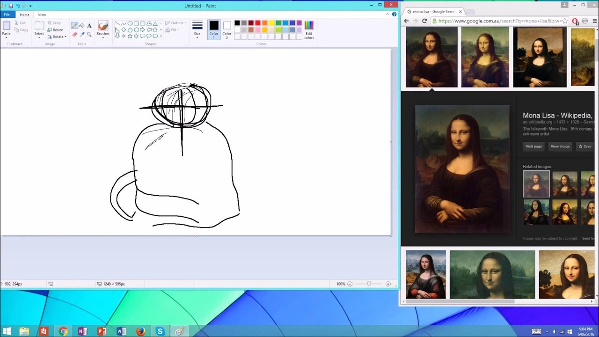Reload the Chrome page
This screenshot has width=599, height=337.
click(x=424, y=21)
